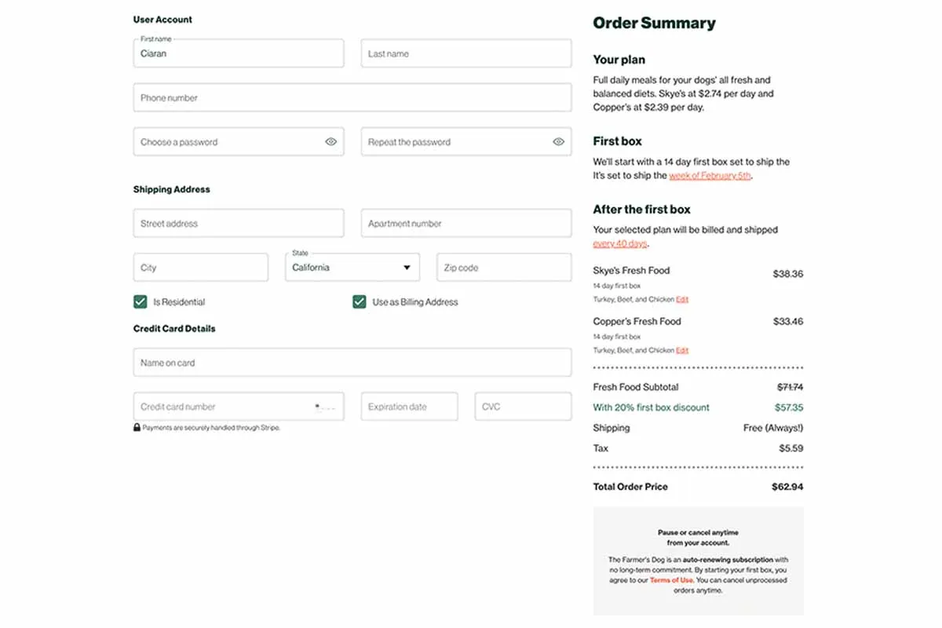Disable Use as Billing Address

(359, 301)
